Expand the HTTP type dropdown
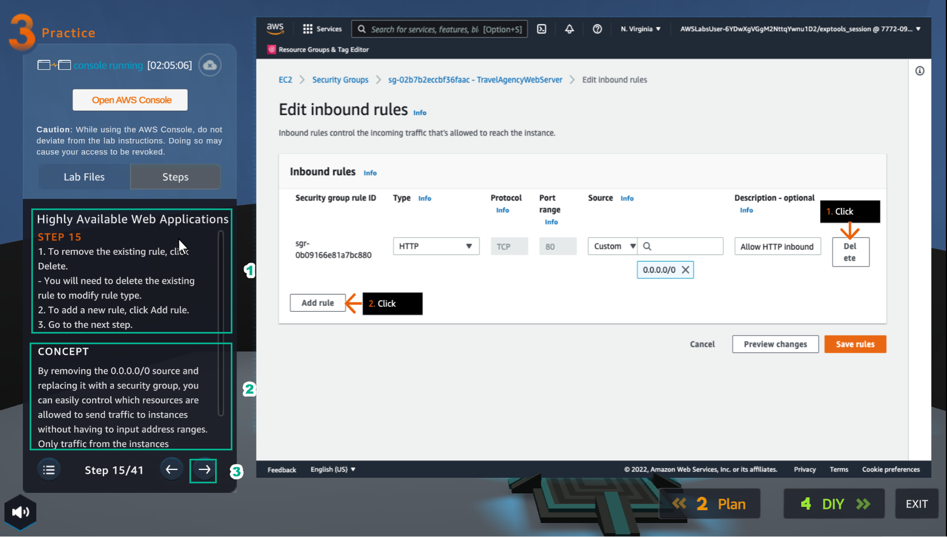The image size is (947, 537). pos(436,246)
